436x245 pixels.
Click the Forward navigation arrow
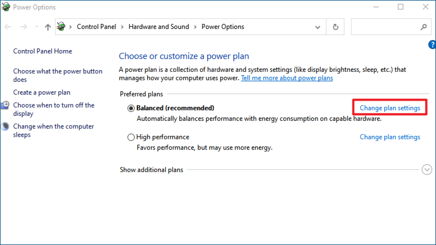click(24, 27)
